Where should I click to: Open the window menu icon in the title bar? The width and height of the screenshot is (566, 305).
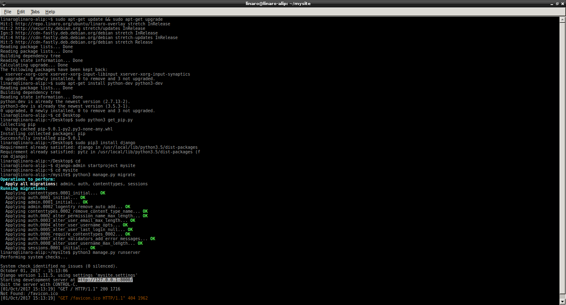[3, 3]
